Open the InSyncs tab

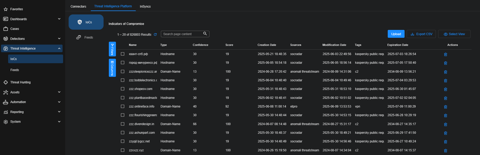[145, 7]
